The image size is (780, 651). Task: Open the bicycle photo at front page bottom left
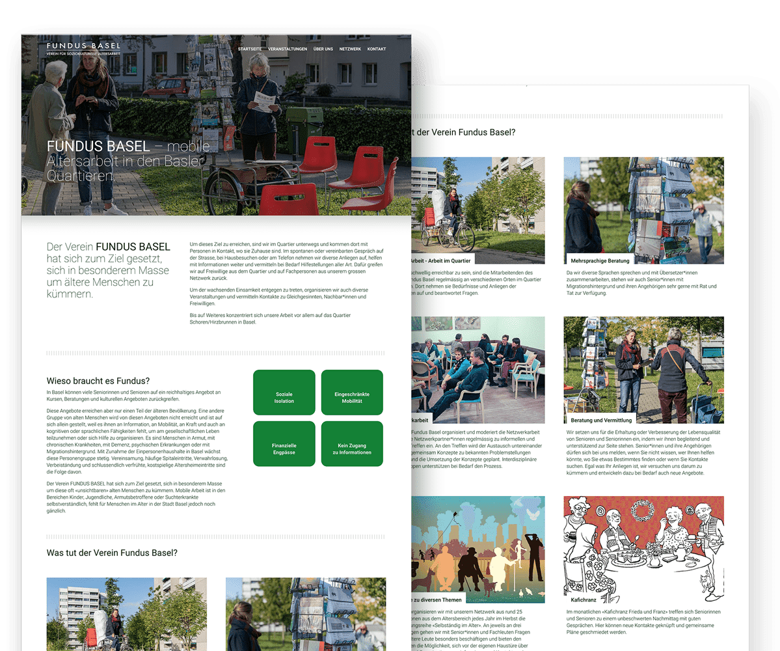coord(127,614)
